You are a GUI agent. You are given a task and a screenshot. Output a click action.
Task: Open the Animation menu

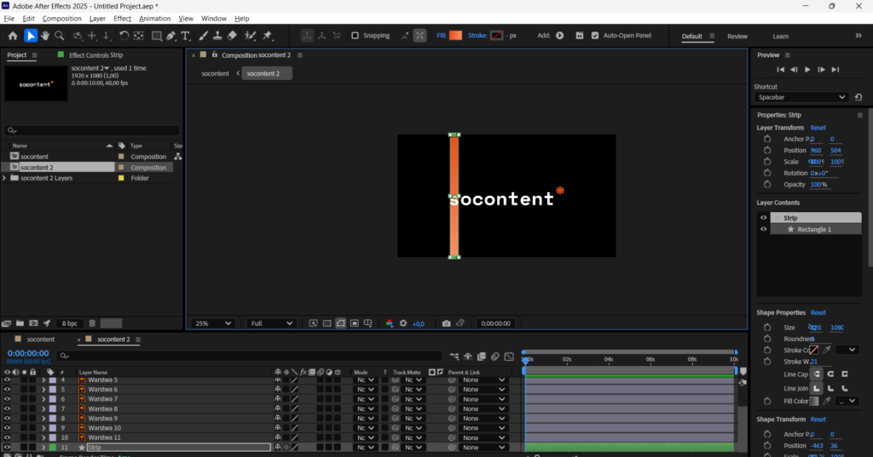155,19
